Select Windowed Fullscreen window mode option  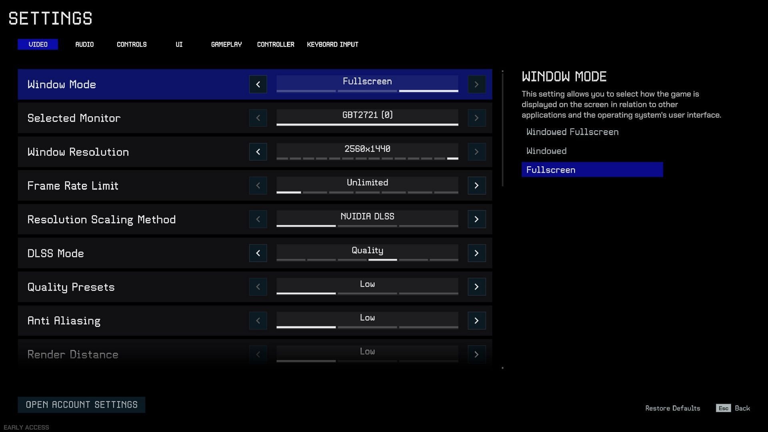click(572, 132)
